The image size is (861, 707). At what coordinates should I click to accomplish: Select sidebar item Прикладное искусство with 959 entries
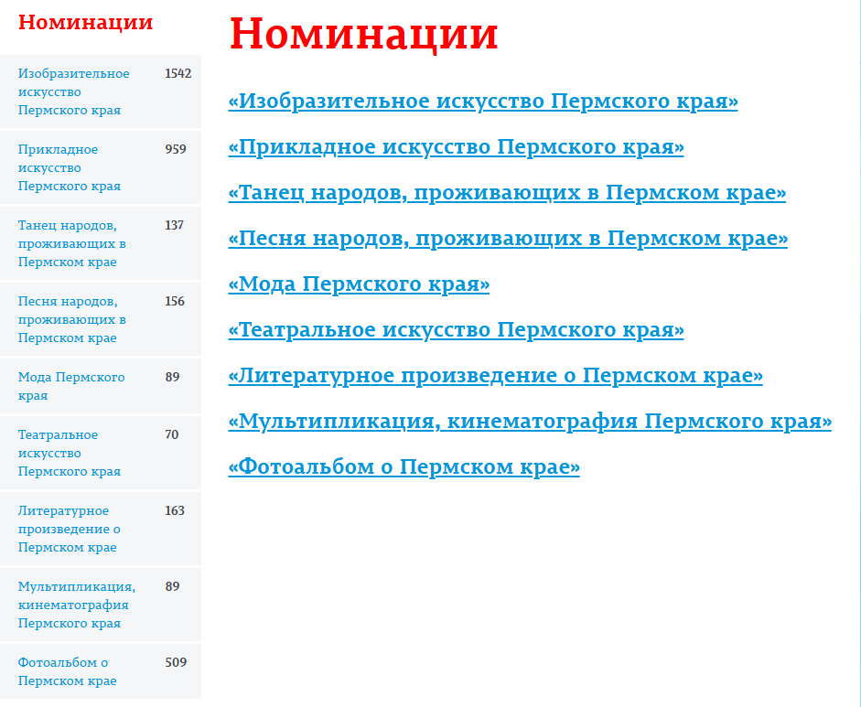point(70,167)
